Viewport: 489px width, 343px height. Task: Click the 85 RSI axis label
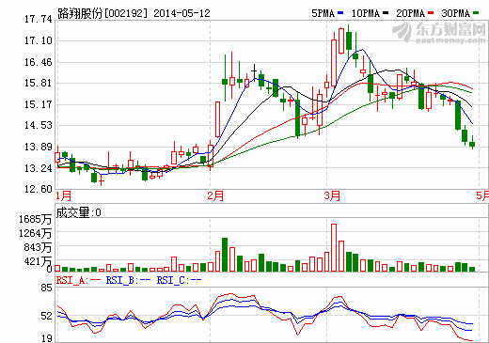point(46,288)
